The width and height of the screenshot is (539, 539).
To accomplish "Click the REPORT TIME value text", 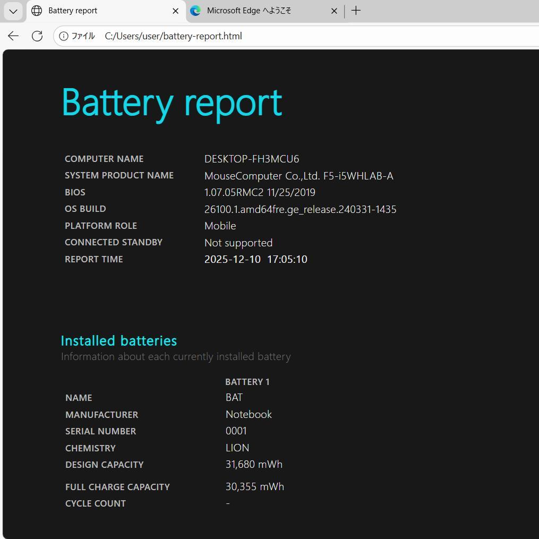I will (x=255, y=259).
